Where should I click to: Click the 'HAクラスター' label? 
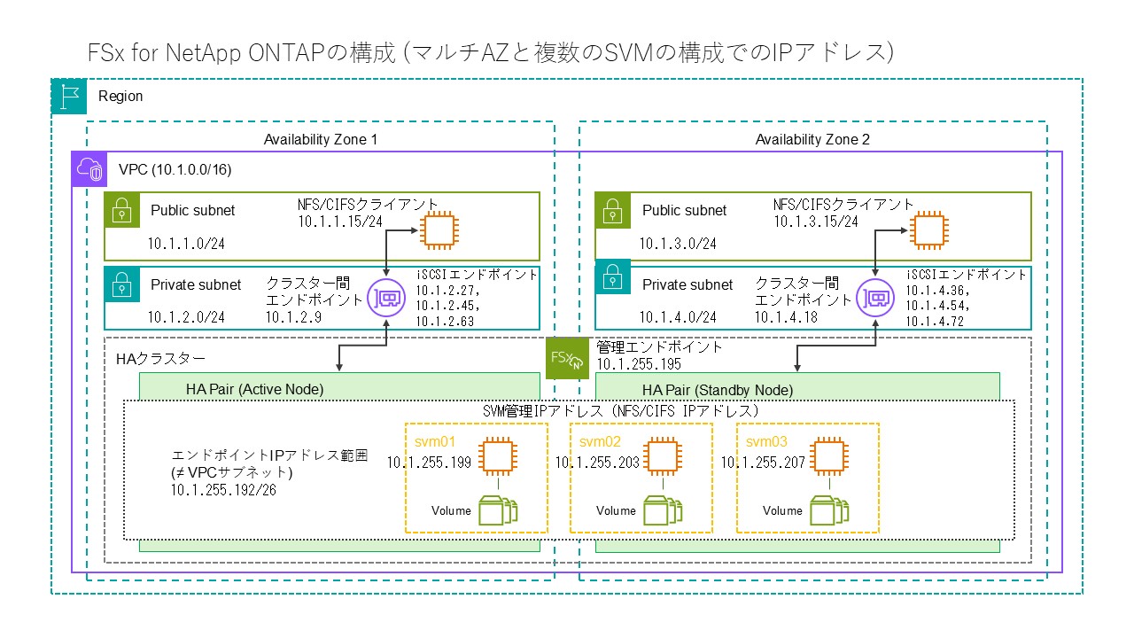(160, 359)
